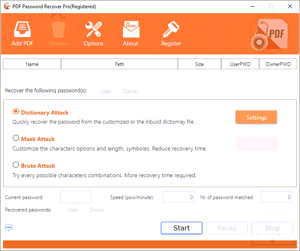This screenshot has width=300, height=251.
Task: Click the Remove trash can icon
Action: [59, 29]
